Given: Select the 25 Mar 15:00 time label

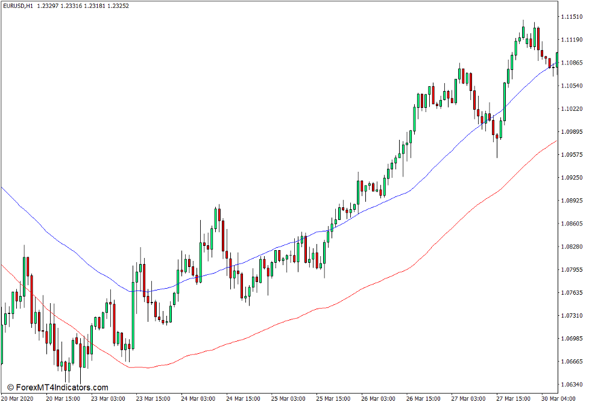Looking at the screenshot, I should 334,399.
